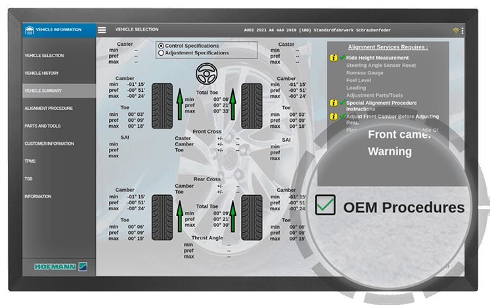Click info icon beside Adjust Front Camber
This screenshot has width=490, height=305.
tap(334, 117)
